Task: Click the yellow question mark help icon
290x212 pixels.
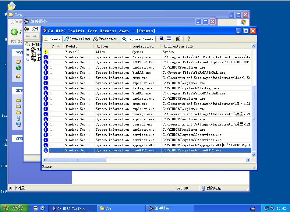Action: (189, 39)
